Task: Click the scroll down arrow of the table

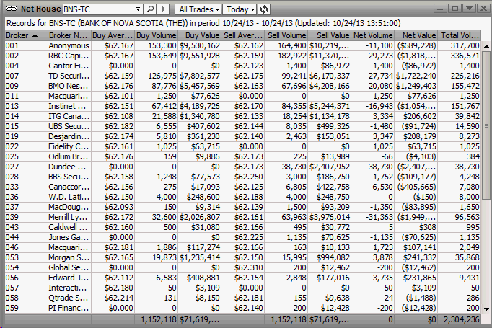Action: 486,309
